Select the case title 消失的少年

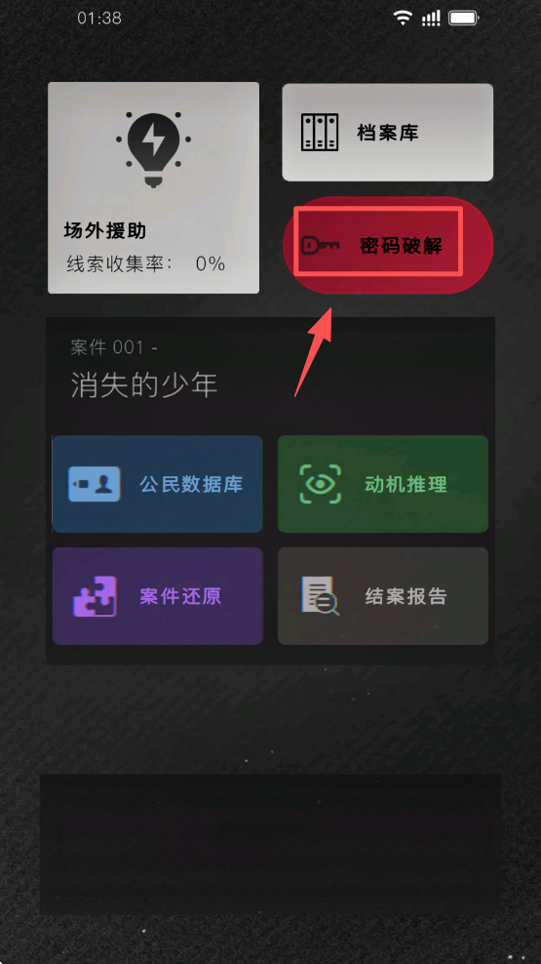144,385
